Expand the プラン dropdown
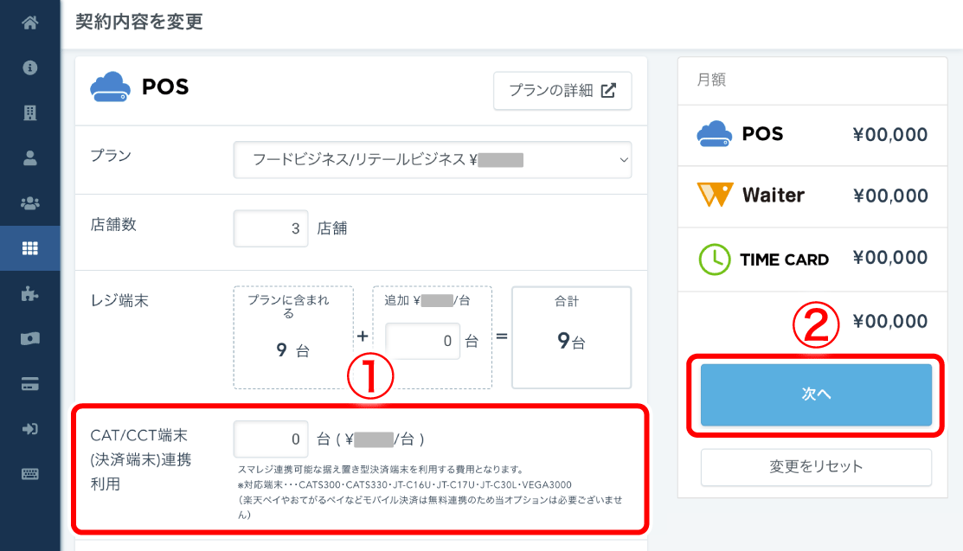963x551 pixels. (433, 160)
